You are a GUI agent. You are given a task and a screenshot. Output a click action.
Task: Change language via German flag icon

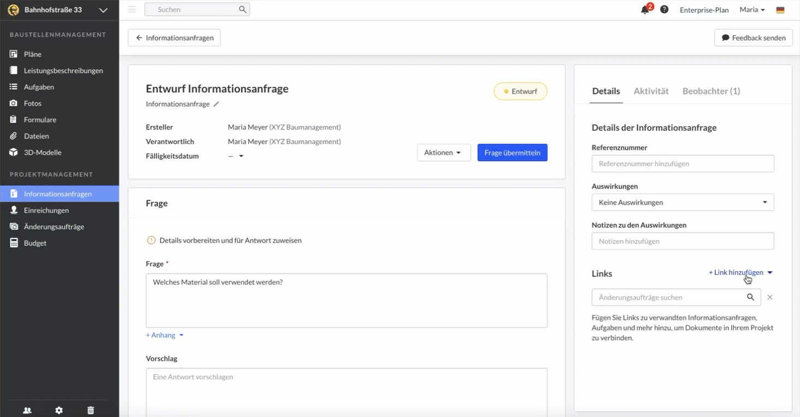(780, 10)
